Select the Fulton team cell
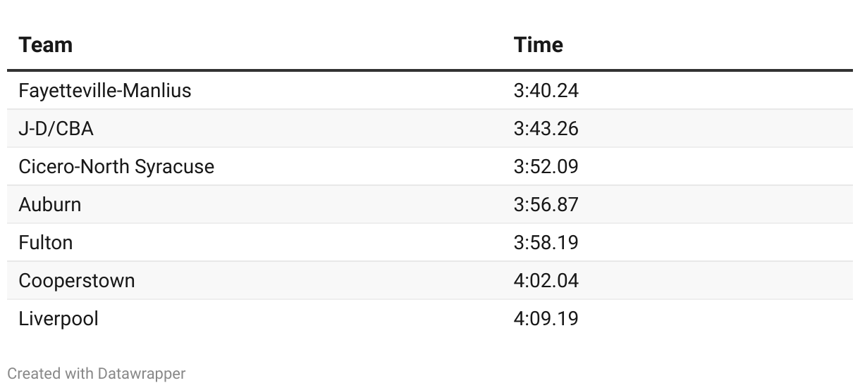The image size is (860, 390). tap(46, 243)
